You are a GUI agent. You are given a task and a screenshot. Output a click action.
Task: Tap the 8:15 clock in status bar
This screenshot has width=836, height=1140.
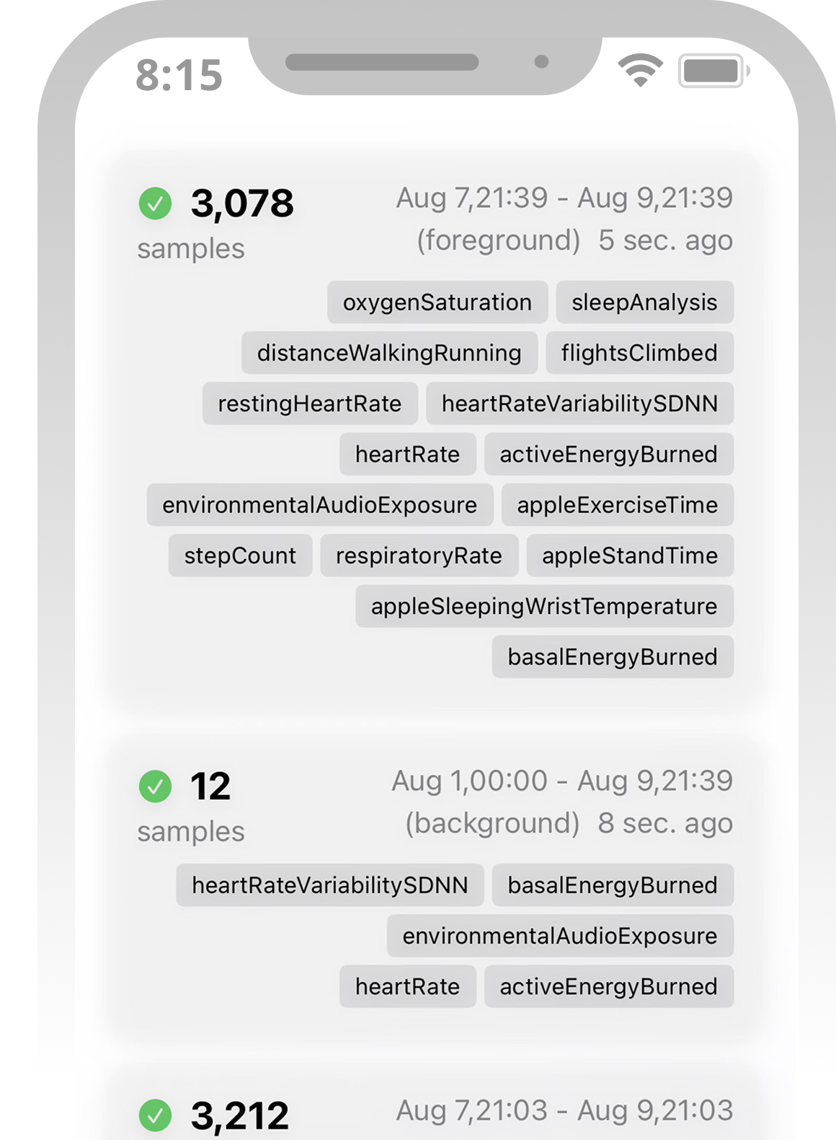179,75
